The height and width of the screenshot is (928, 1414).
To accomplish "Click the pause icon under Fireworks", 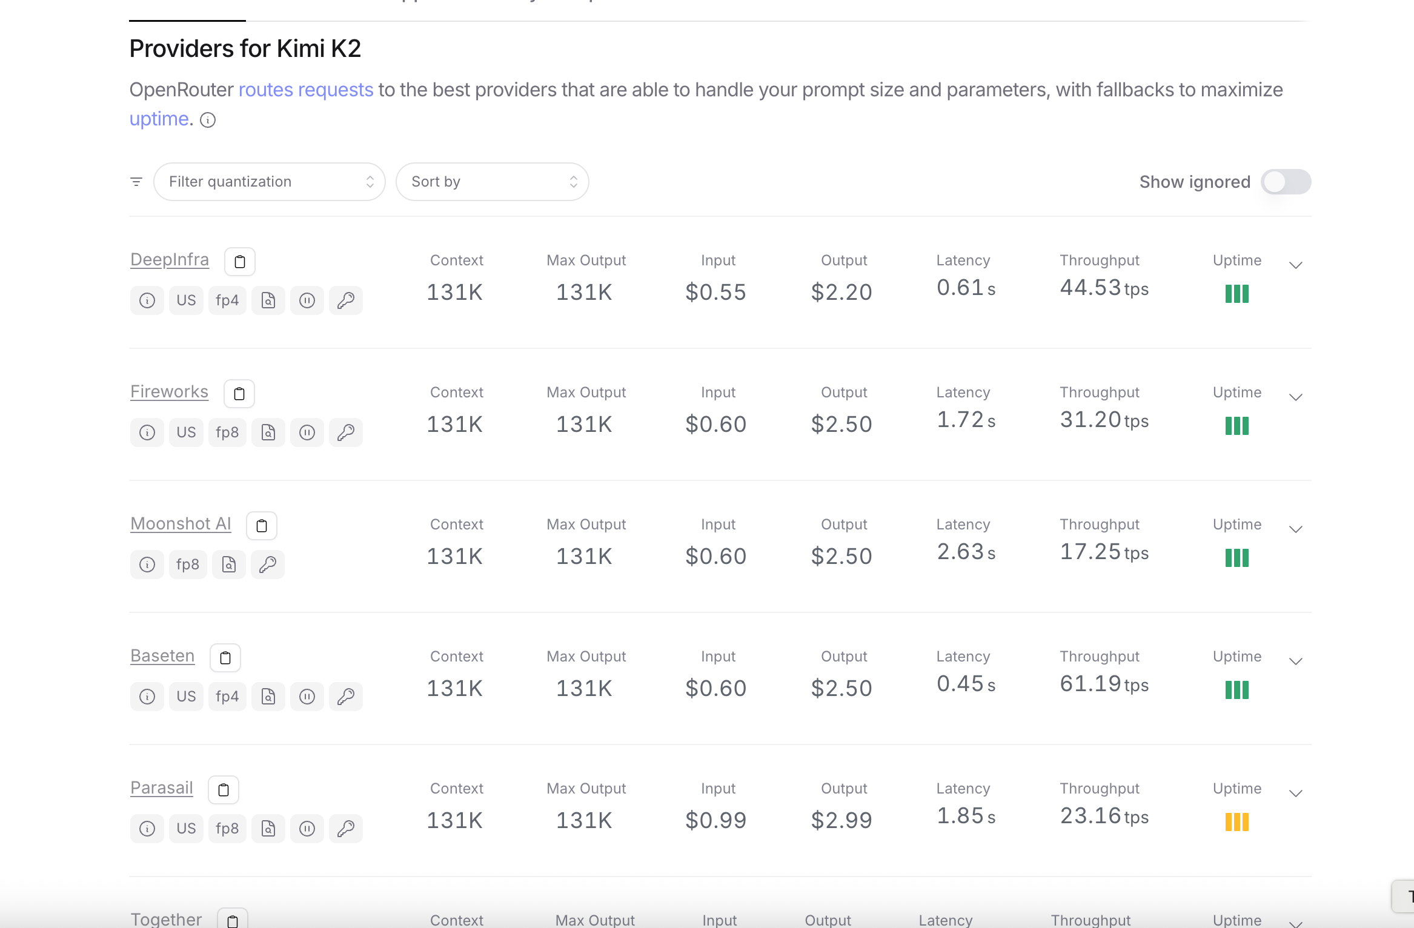I will pos(307,433).
